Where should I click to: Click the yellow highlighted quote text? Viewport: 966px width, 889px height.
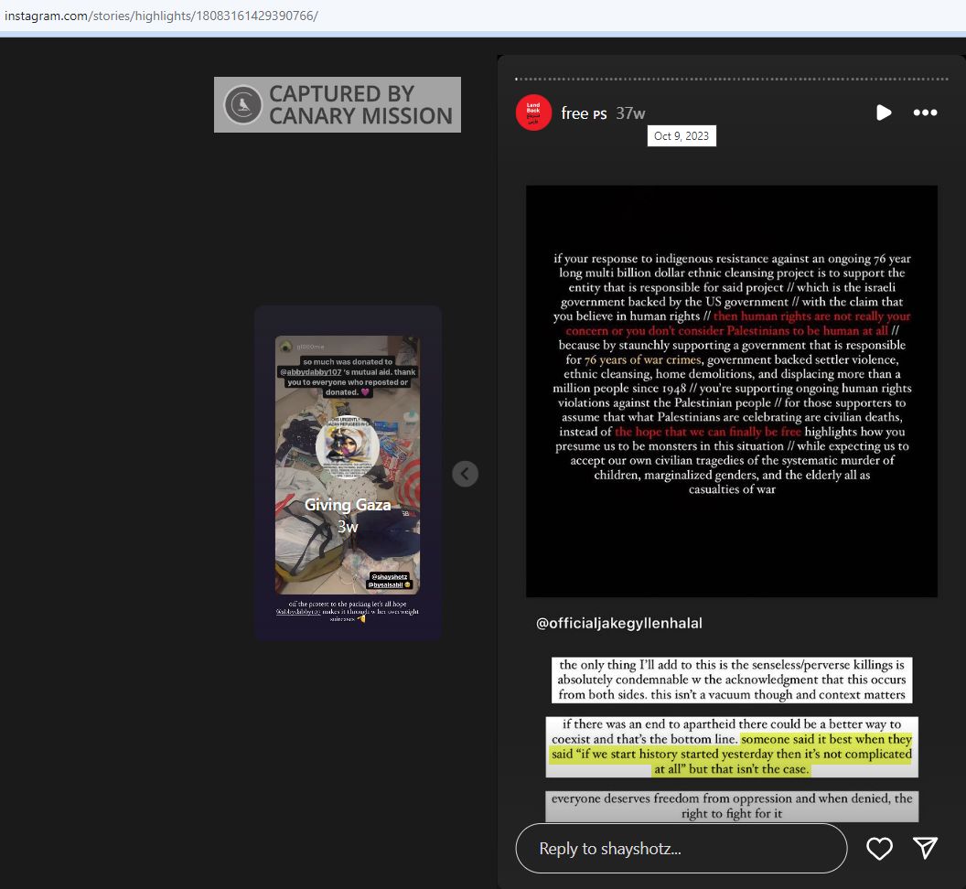pos(732,754)
